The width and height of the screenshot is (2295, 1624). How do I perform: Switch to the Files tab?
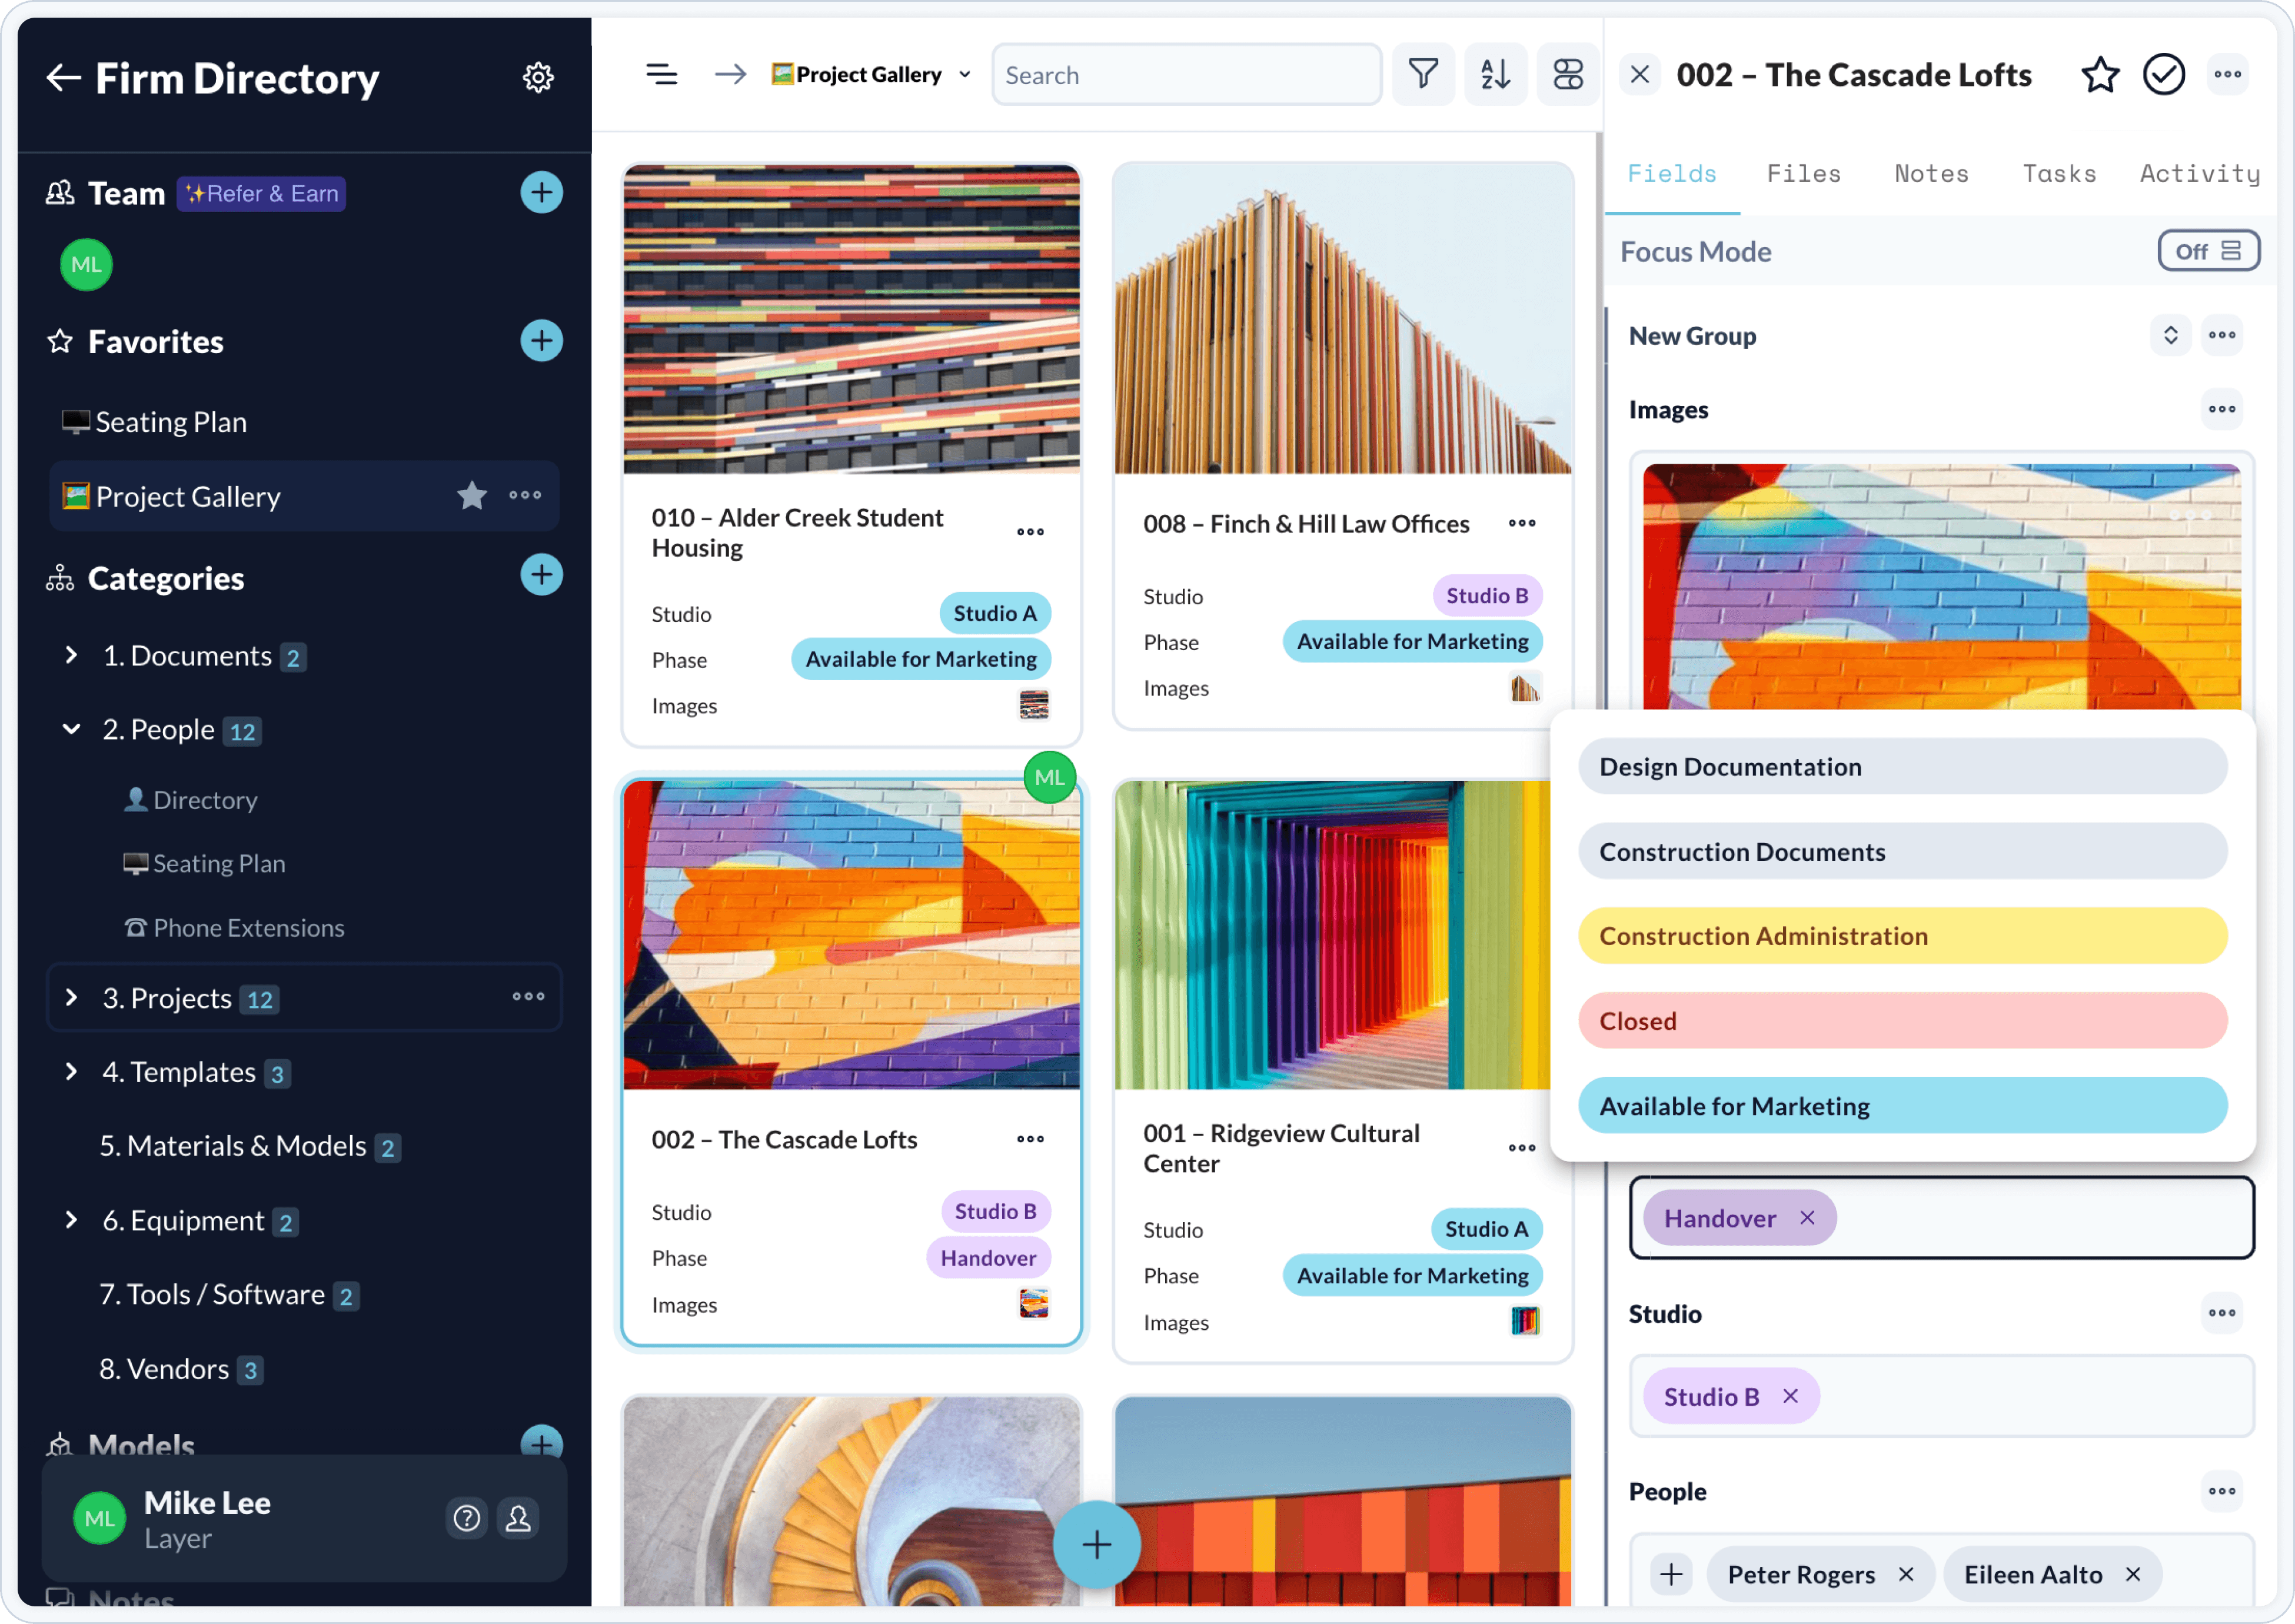click(x=1804, y=174)
